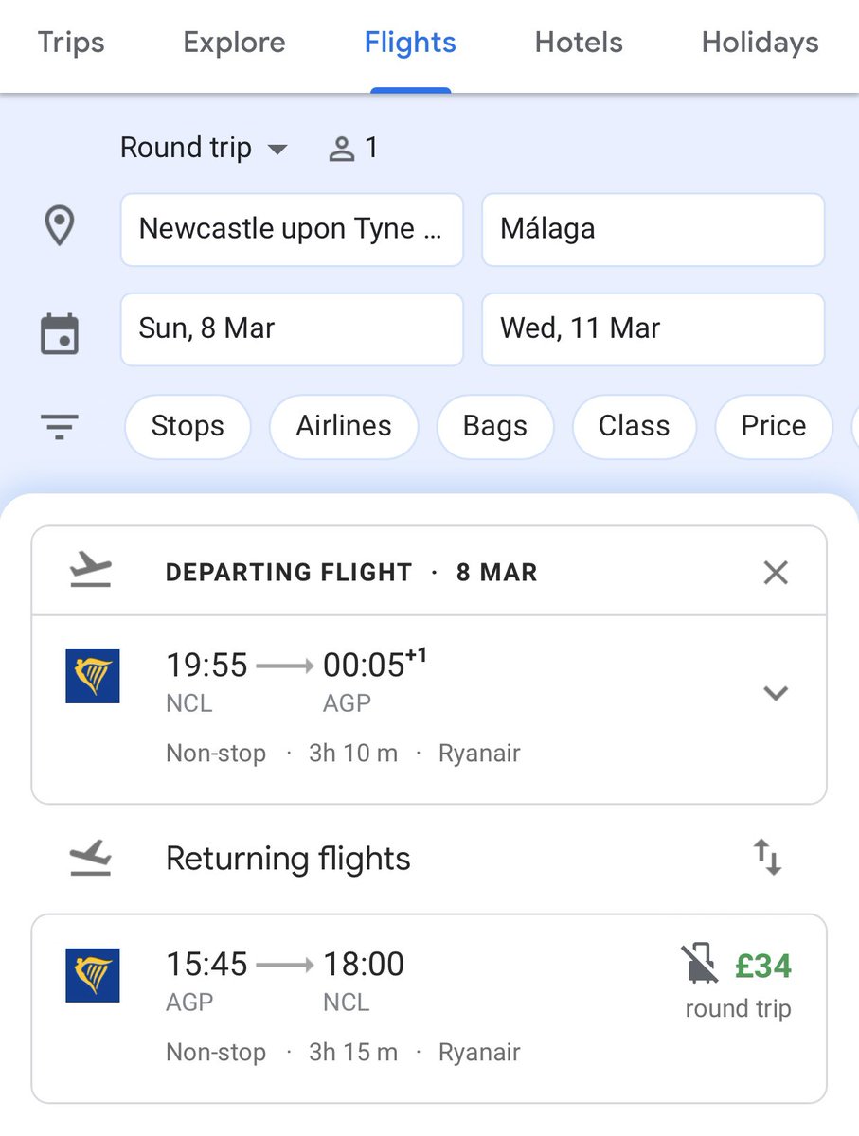Open the Airlines filter

(x=344, y=426)
